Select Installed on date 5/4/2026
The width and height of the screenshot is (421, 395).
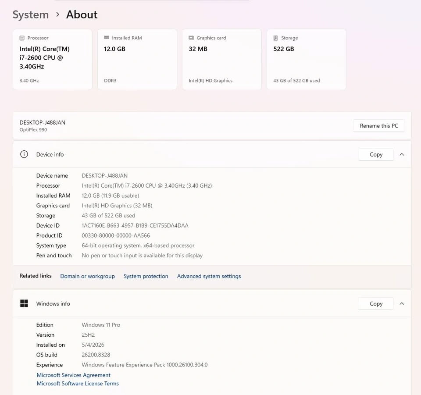pos(93,345)
